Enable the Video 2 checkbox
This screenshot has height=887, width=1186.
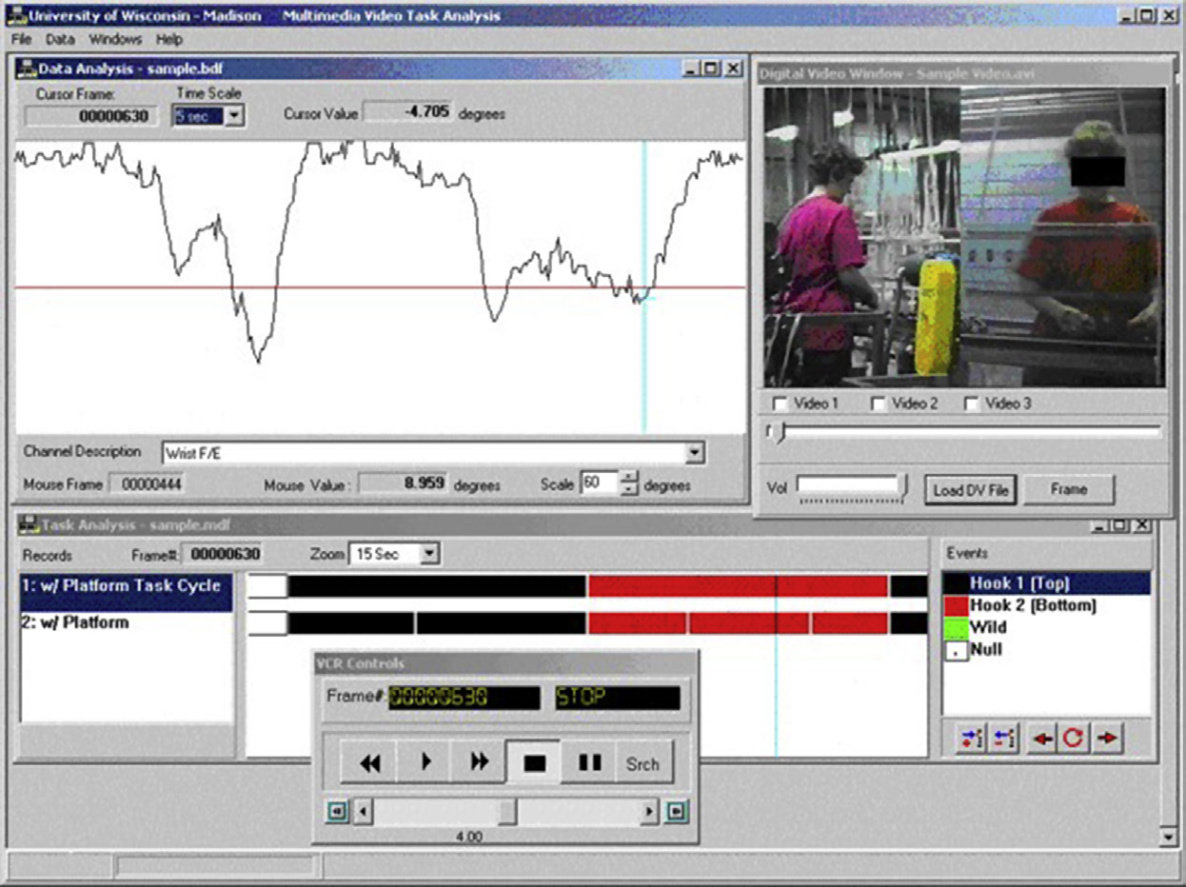(879, 404)
